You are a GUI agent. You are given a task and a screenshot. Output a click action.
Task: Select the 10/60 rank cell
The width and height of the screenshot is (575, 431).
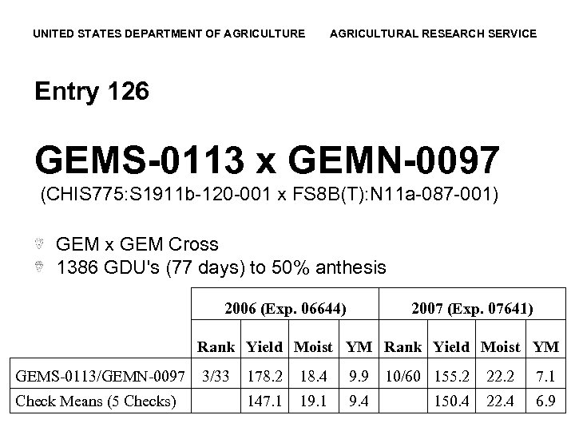point(404,375)
